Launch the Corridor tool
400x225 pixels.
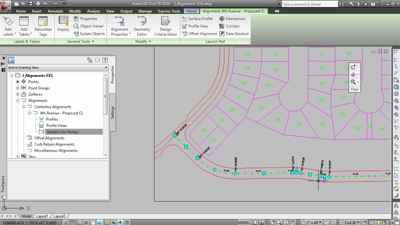click(x=229, y=26)
